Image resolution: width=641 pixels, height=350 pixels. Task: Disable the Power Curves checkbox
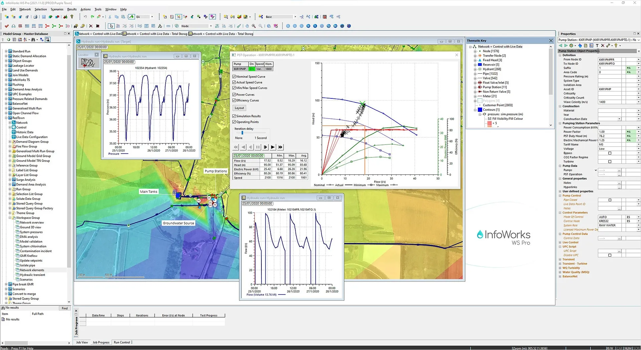click(234, 94)
